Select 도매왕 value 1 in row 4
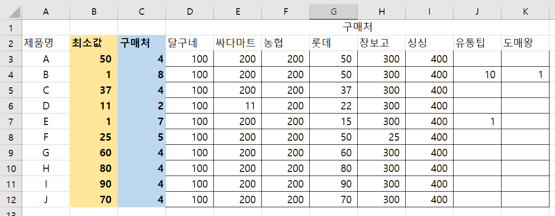 click(525, 74)
